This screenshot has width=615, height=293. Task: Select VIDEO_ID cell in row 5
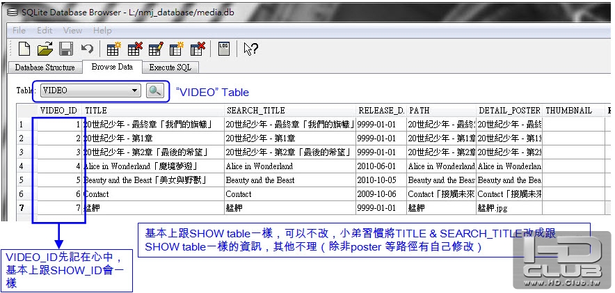[59, 180]
